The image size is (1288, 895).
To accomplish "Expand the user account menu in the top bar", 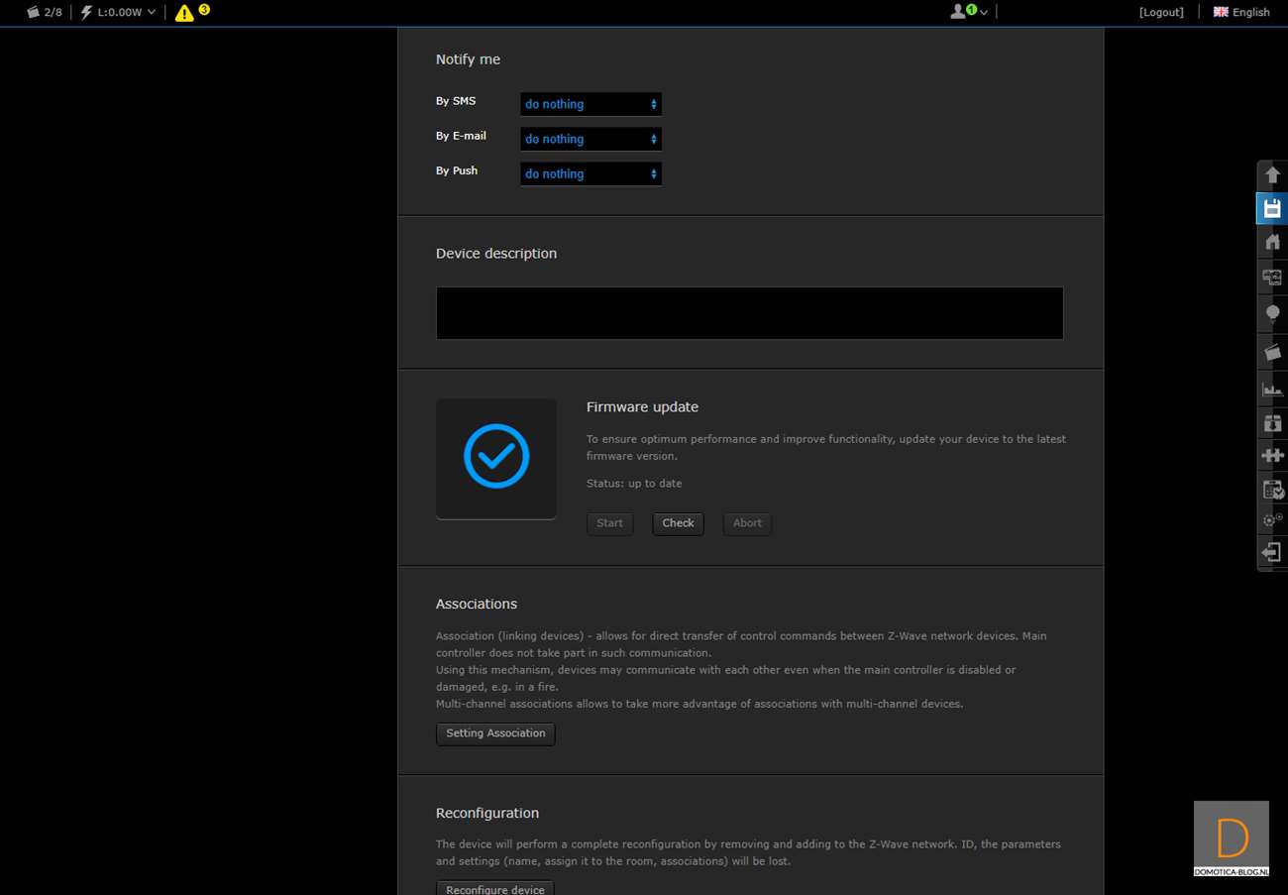I will [968, 12].
